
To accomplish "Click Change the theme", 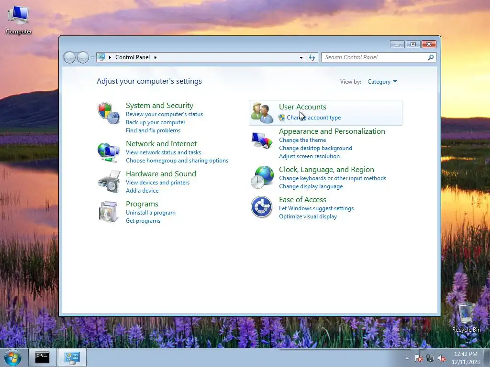I will 302,140.
